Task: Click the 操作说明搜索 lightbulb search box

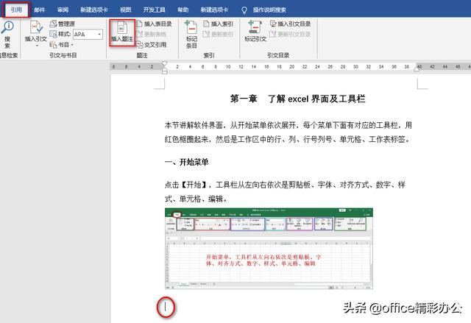Action: point(263,10)
